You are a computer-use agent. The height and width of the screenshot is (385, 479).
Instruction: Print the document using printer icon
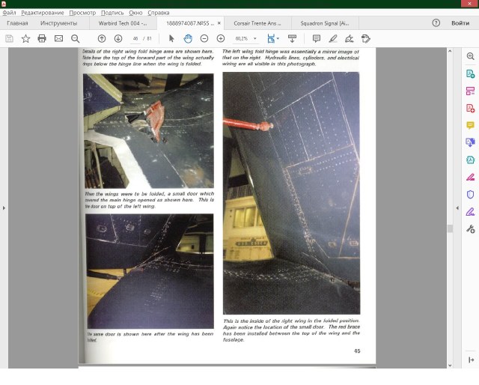pyautogui.click(x=42, y=38)
